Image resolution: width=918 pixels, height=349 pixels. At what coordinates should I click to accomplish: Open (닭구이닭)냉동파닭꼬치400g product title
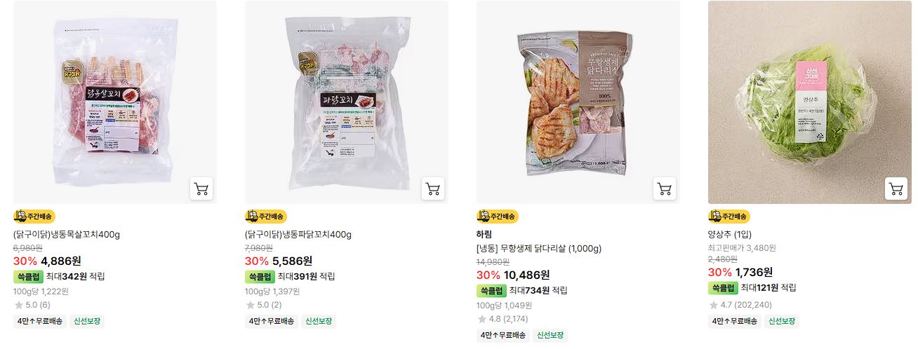[298, 235]
